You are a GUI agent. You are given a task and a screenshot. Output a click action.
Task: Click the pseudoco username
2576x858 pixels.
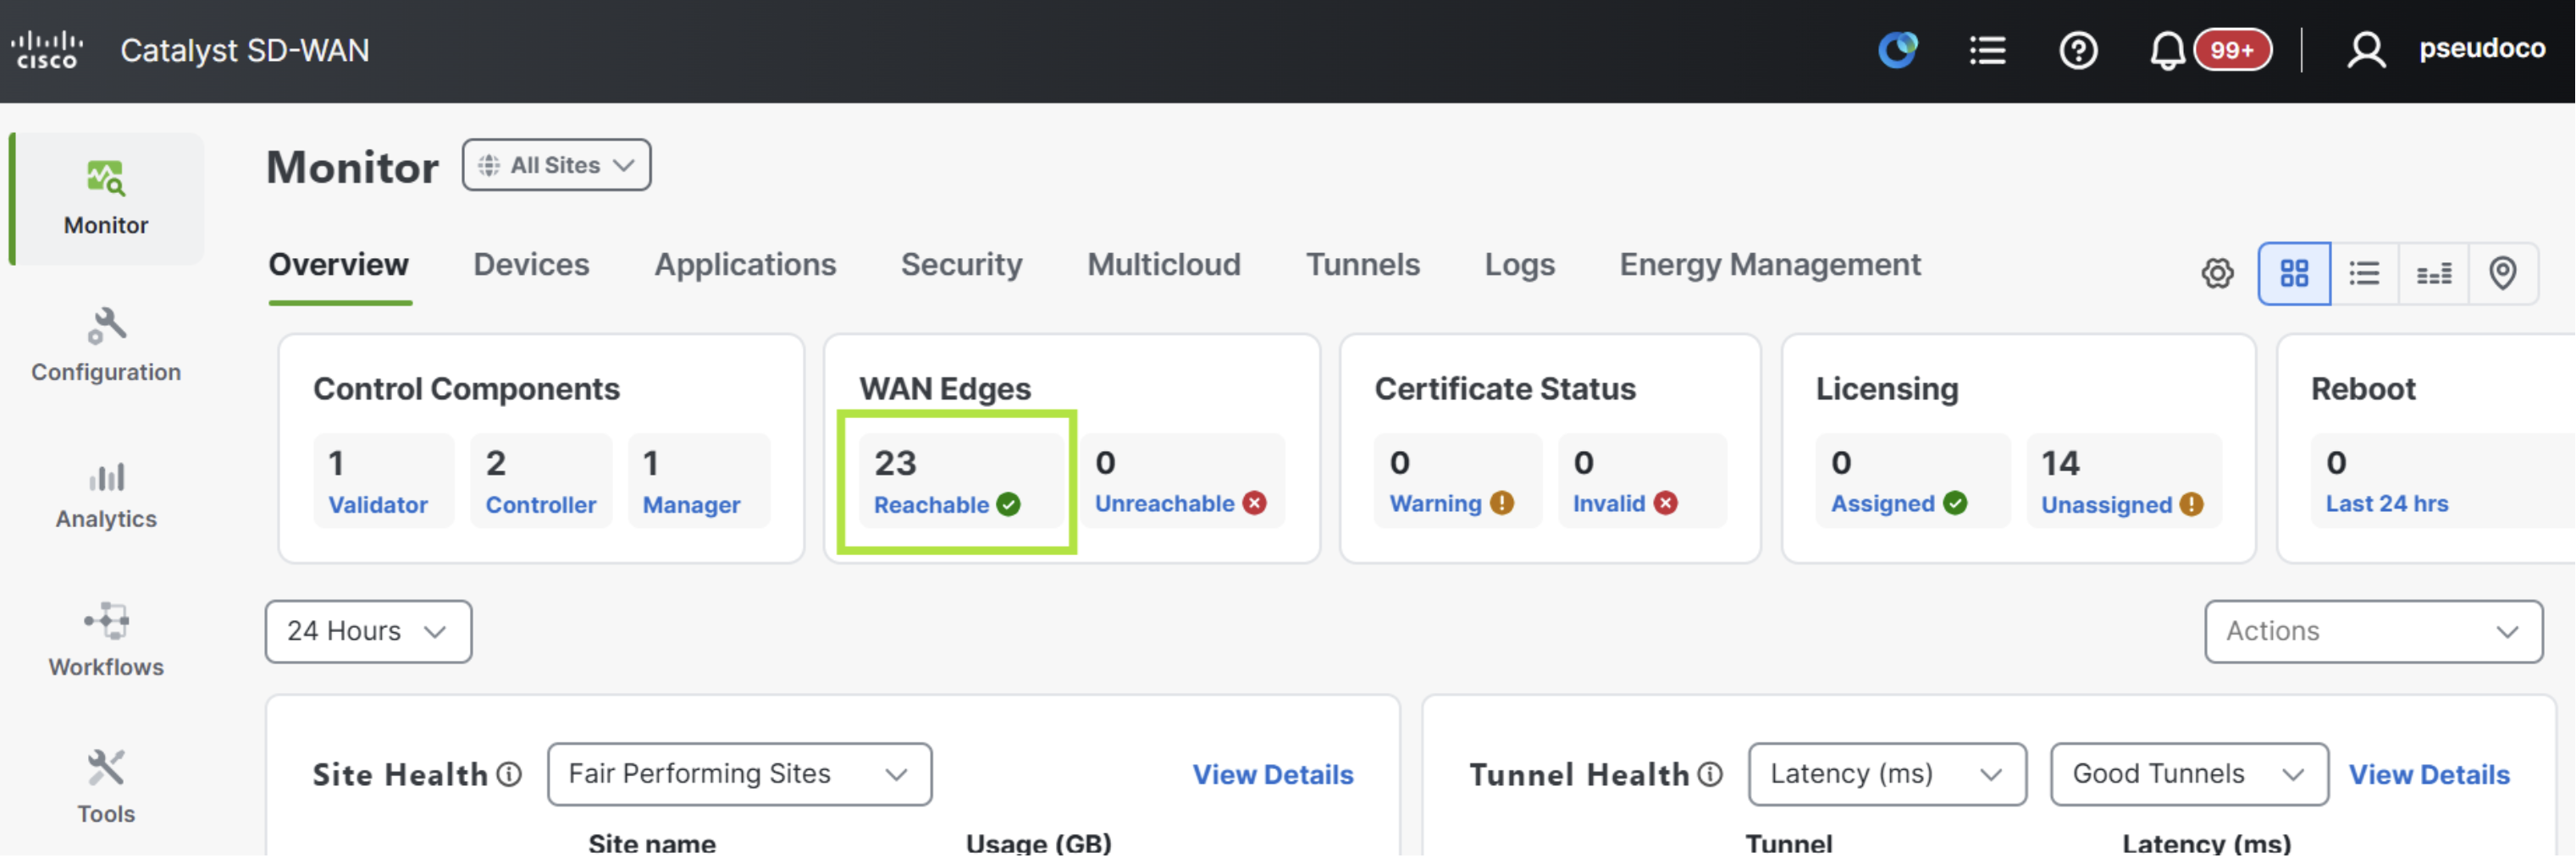click(x=2482, y=48)
